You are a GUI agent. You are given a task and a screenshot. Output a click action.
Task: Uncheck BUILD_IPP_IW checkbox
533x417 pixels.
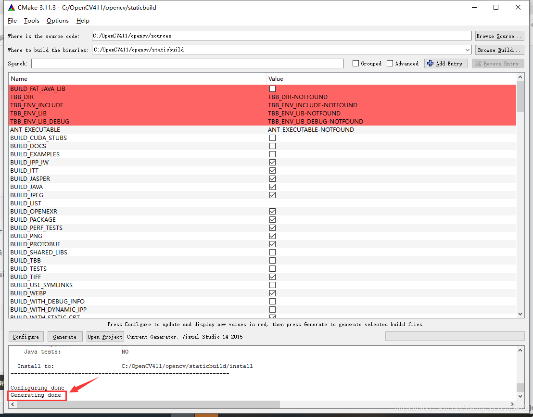(272, 163)
